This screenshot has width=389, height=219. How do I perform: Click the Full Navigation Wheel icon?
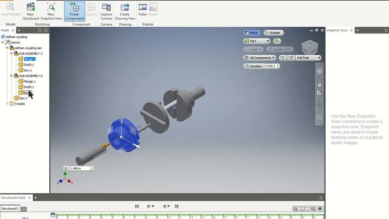pos(319,71)
